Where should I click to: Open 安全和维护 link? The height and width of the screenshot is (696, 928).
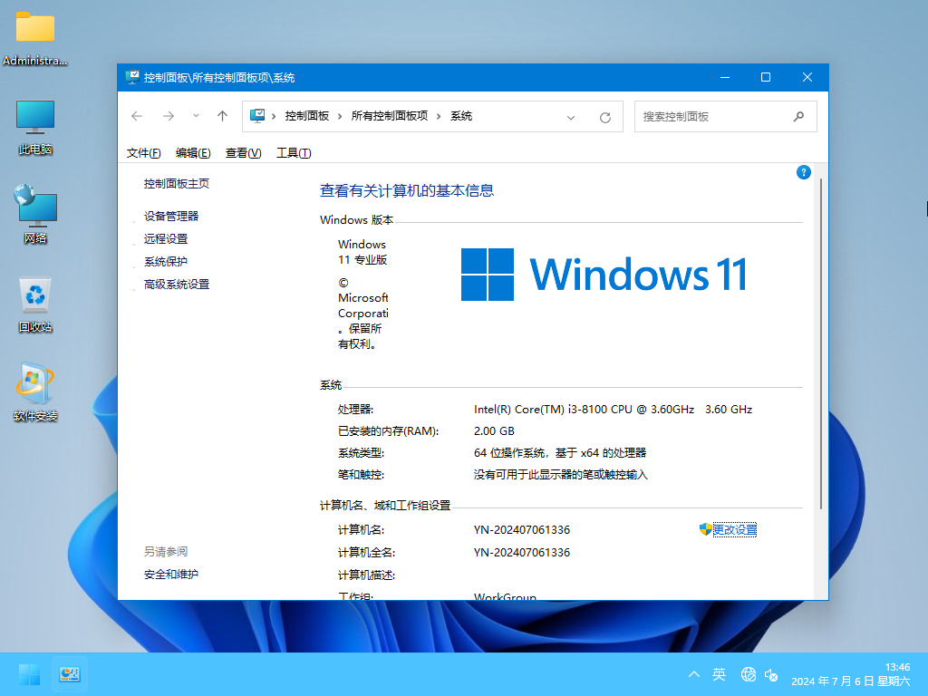pyautogui.click(x=171, y=575)
